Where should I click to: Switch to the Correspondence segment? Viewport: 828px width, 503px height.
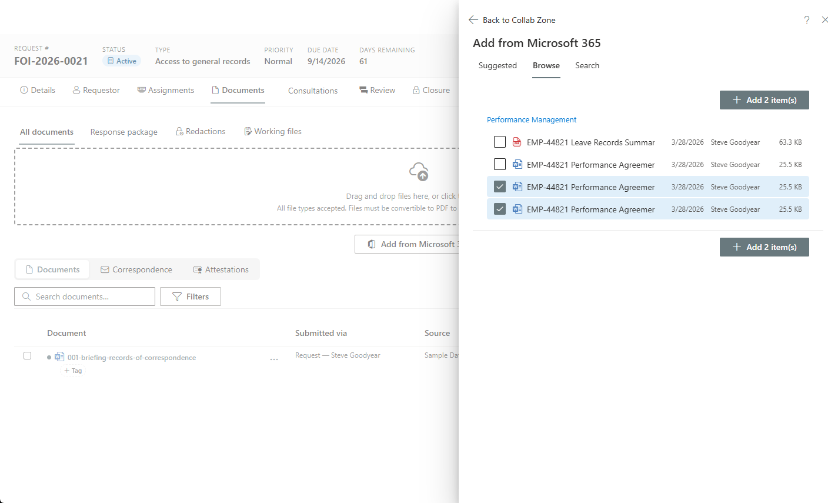pyautogui.click(x=136, y=269)
